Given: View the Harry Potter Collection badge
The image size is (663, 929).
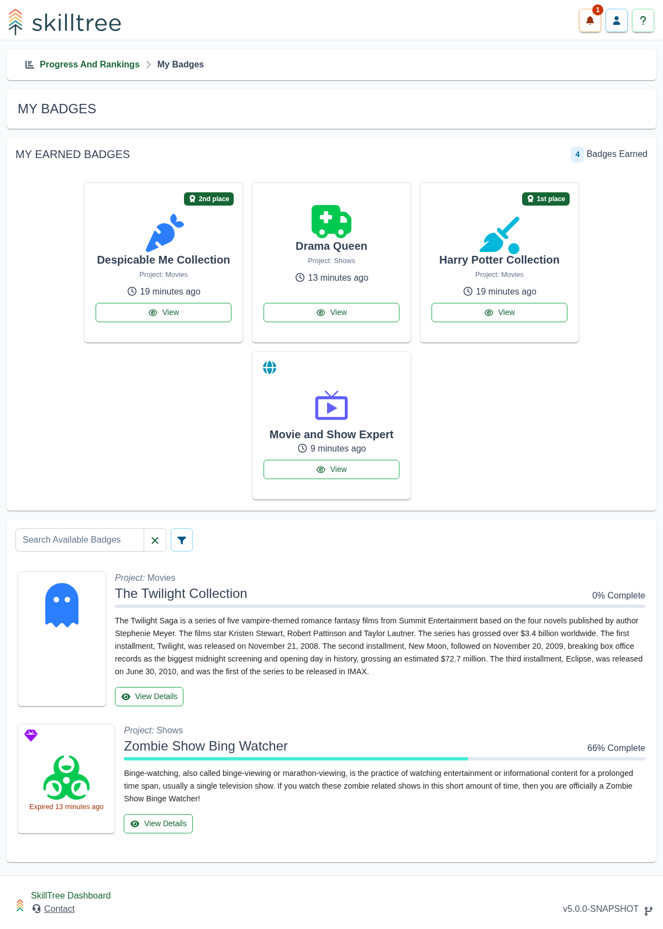Looking at the screenshot, I should [x=499, y=312].
